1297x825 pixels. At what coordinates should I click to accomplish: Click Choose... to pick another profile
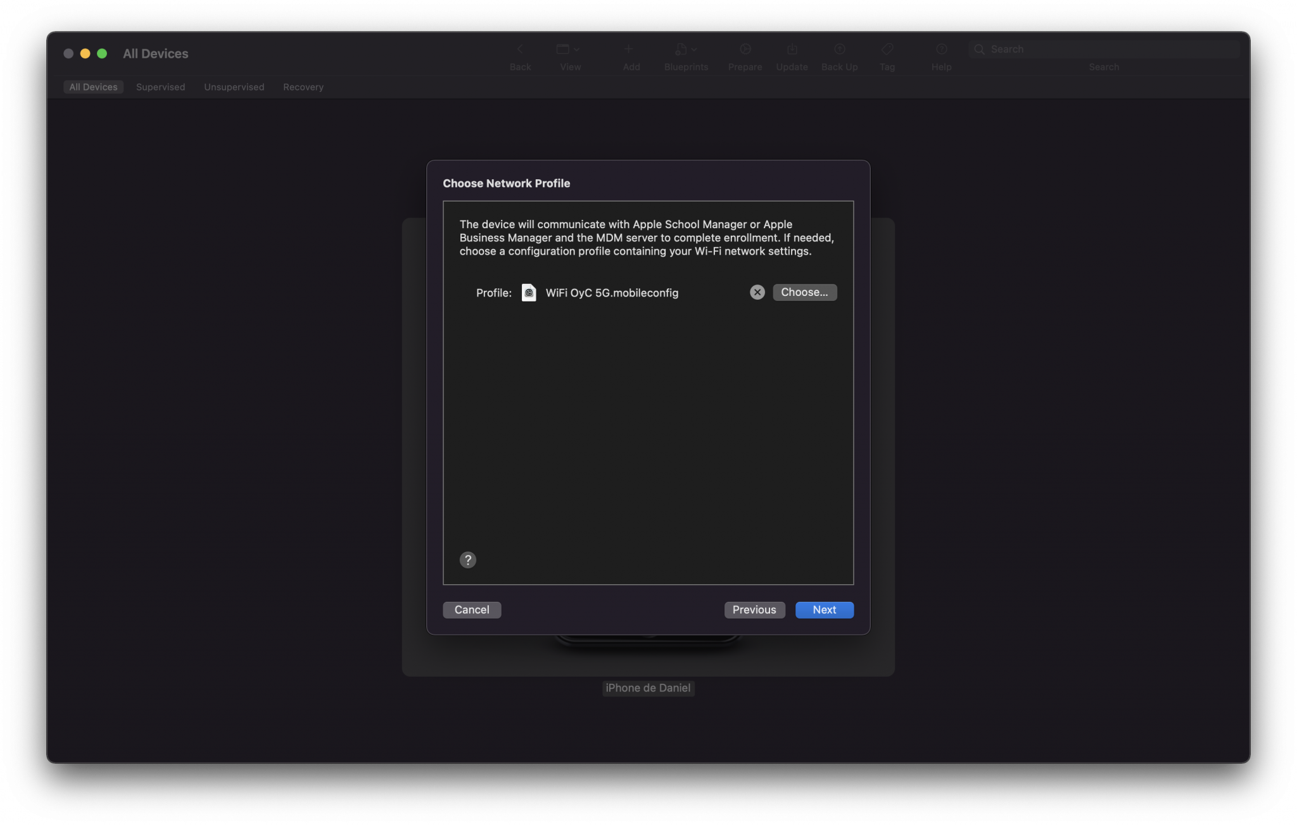804,292
